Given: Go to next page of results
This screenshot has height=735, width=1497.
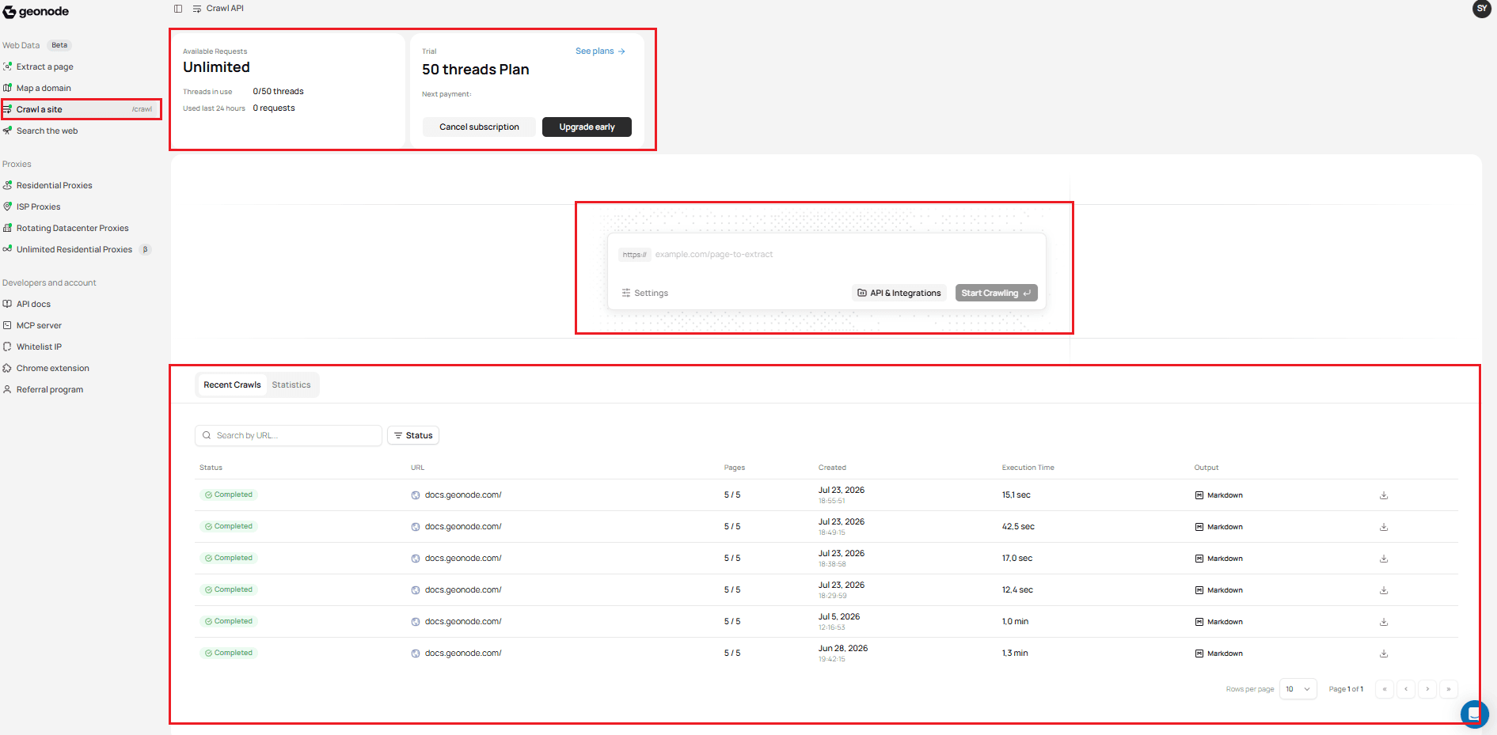Looking at the screenshot, I should click(x=1427, y=689).
